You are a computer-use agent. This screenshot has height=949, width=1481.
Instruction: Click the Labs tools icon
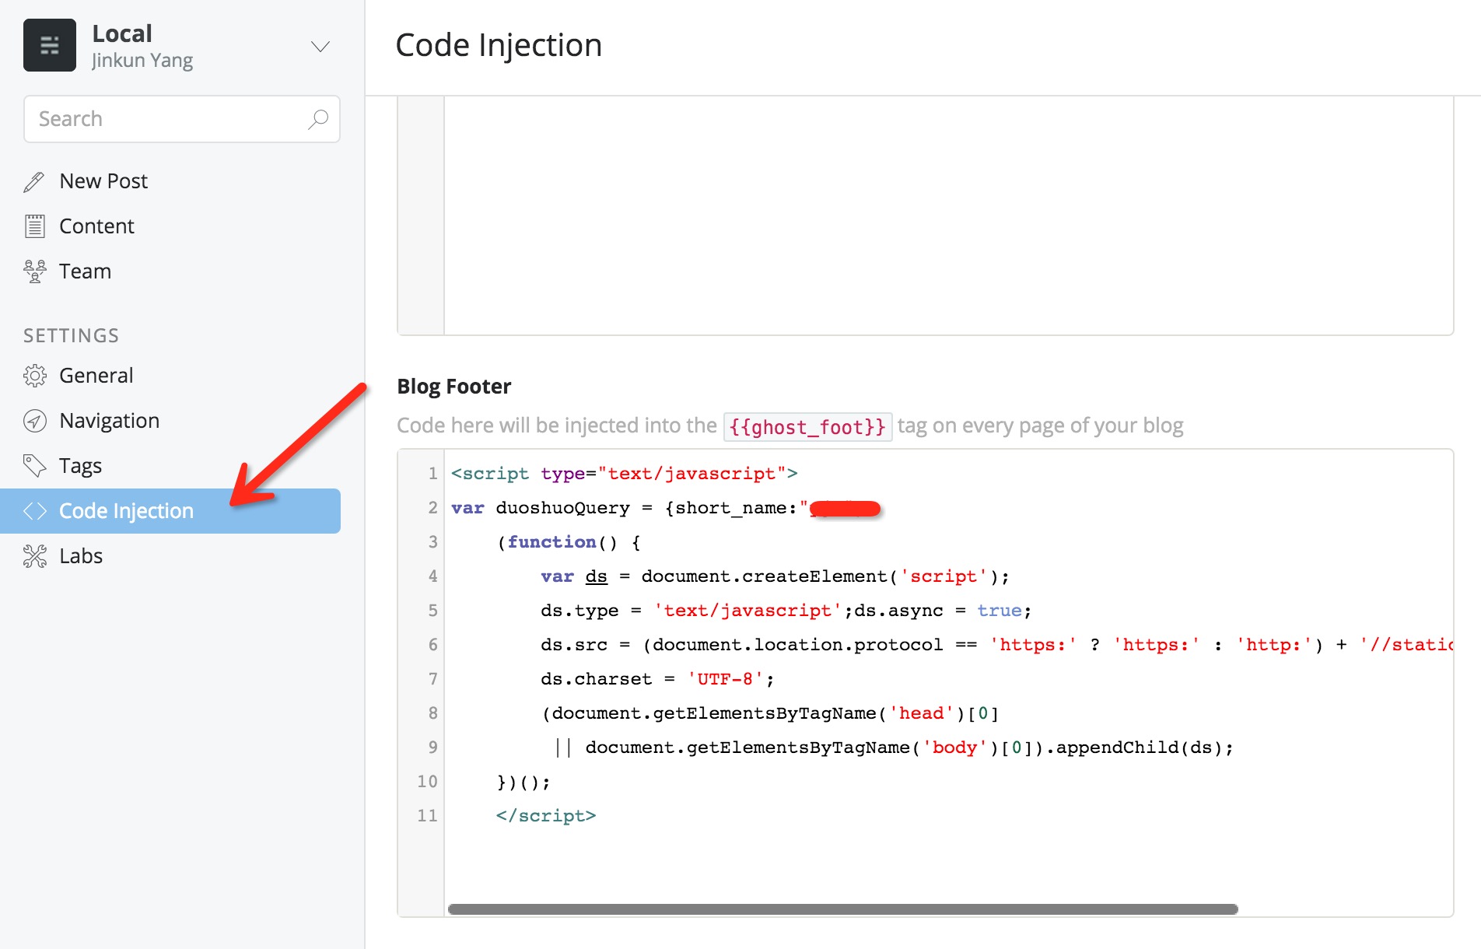34,556
